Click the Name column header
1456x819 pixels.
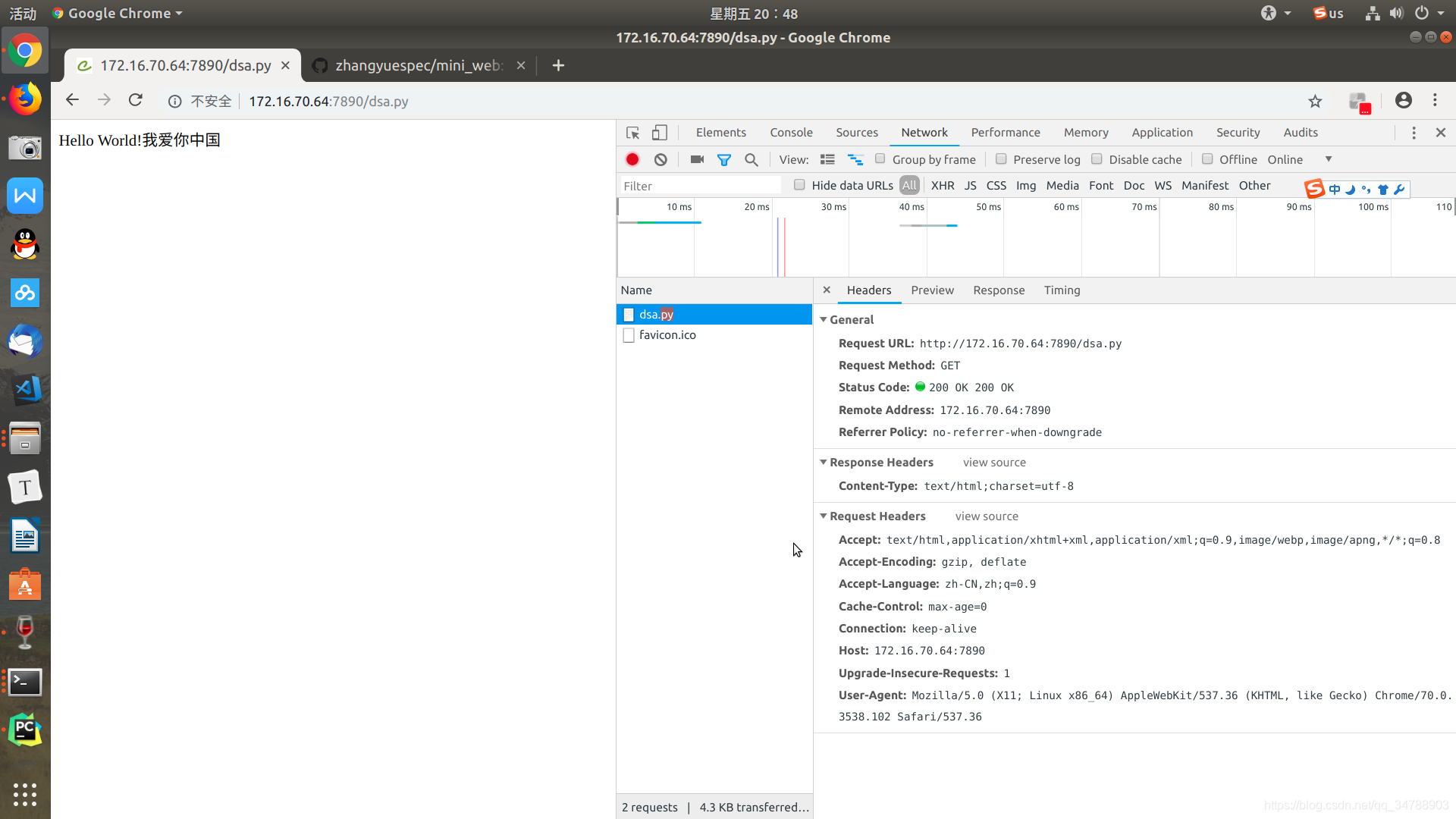(714, 290)
